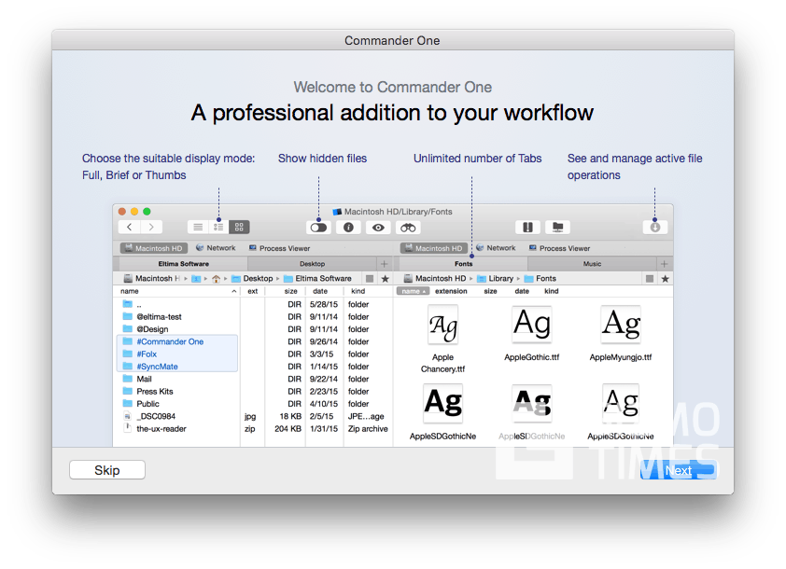Image resolution: width=786 pixels, height=569 pixels.
Task: Click the eye Quick Look icon
Action: tap(378, 228)
